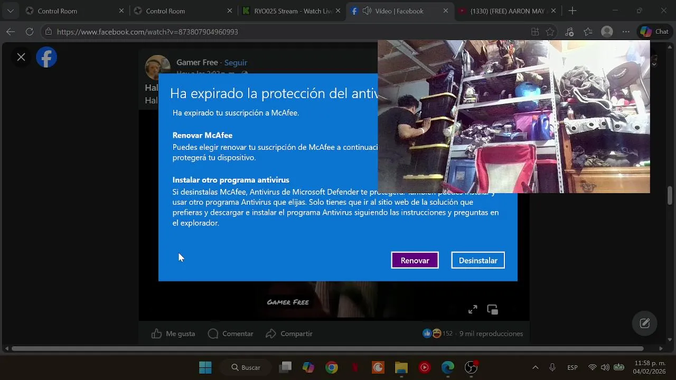Change the ESP input language
Image resolution: width=676 pixels, height=380 pixels.
click(572, 367)
